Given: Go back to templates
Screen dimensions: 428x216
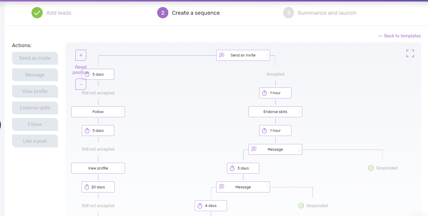Looking at the screenshot, I should pyautogui.click(x=400, y=36).
